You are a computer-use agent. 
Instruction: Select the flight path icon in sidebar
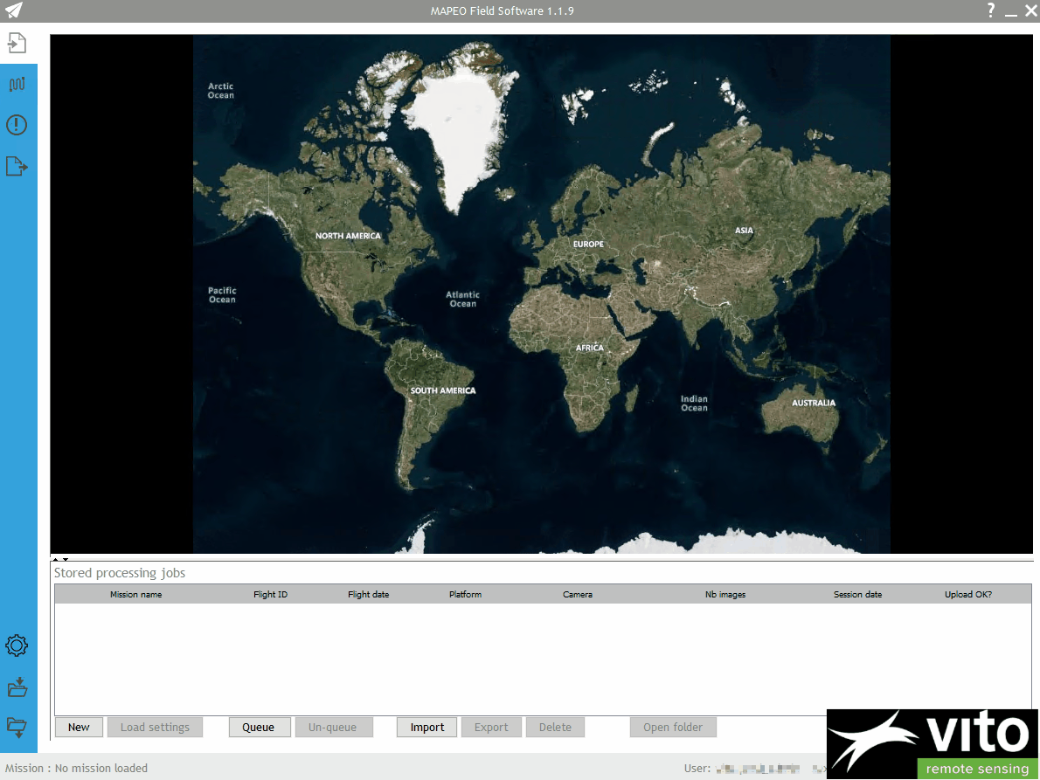coord(17,84)
